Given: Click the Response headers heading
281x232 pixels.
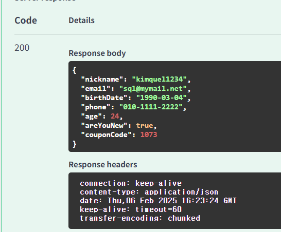Looking at the screenshot, I should pos(103,165).
